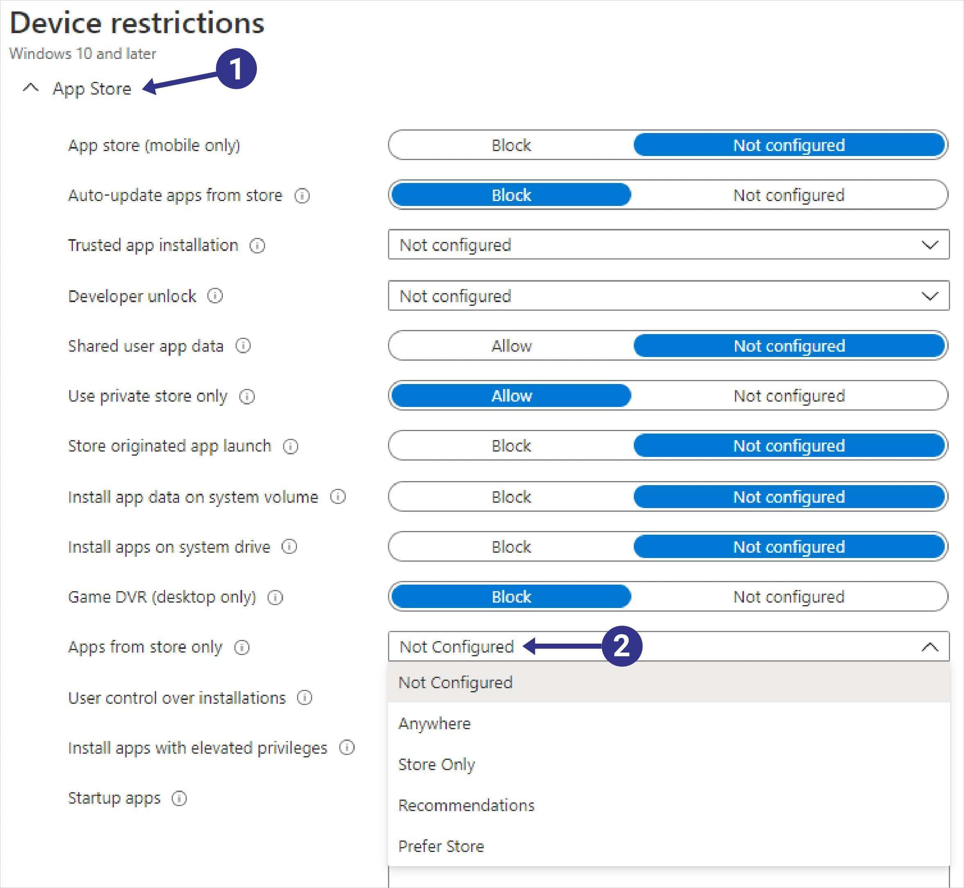Choose Anywhere from the dropdown list
964x888 pixels.
point(668,723)
